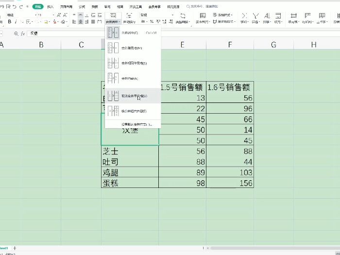Open the font size dropdown
The image size is (340, 255).
(x=53, y=15)
